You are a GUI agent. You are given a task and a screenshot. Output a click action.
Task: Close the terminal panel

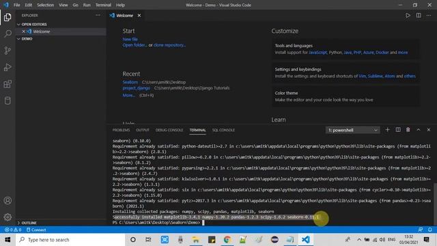429,130
